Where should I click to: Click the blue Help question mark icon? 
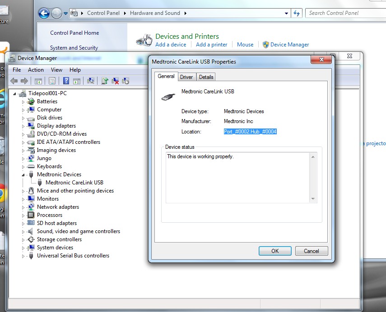pos(66,81)
